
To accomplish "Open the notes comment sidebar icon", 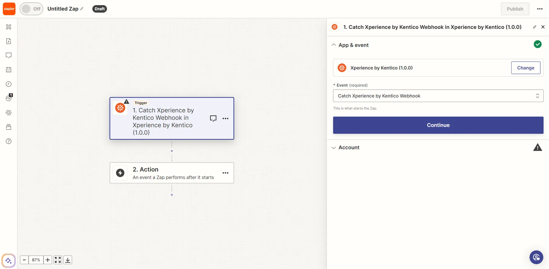I will coord(8,55).
